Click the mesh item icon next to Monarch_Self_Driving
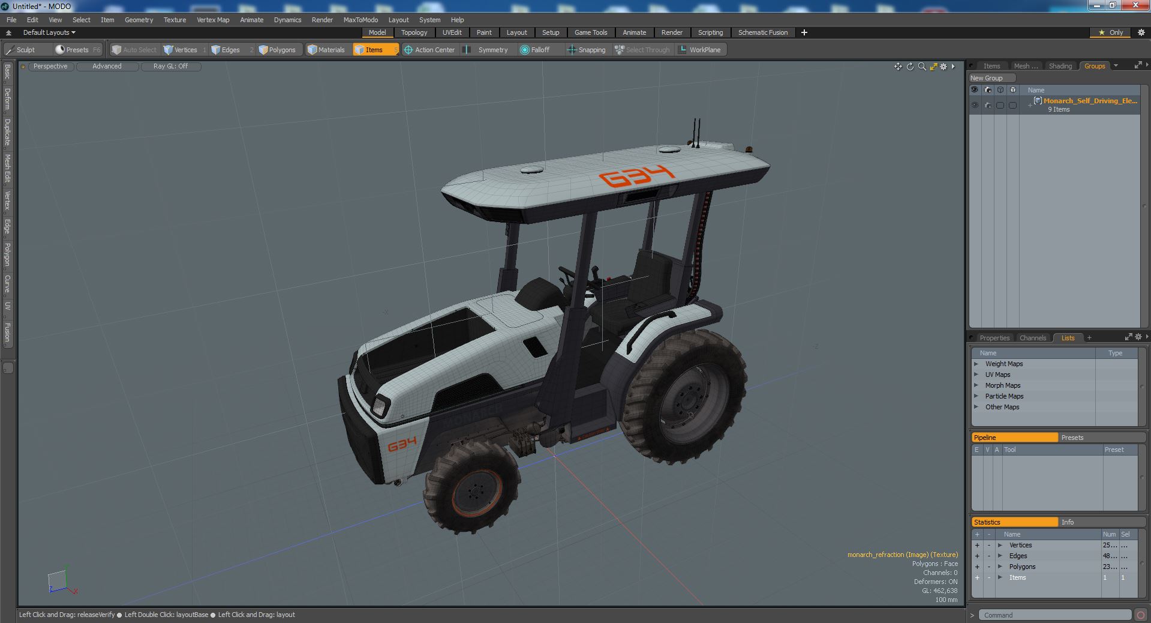 pos(1038,101)
